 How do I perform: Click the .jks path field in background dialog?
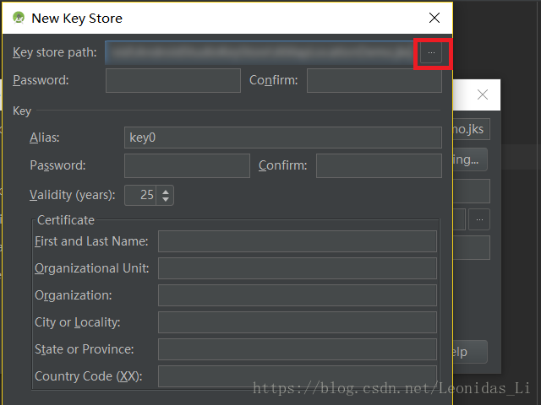point(472,129)
